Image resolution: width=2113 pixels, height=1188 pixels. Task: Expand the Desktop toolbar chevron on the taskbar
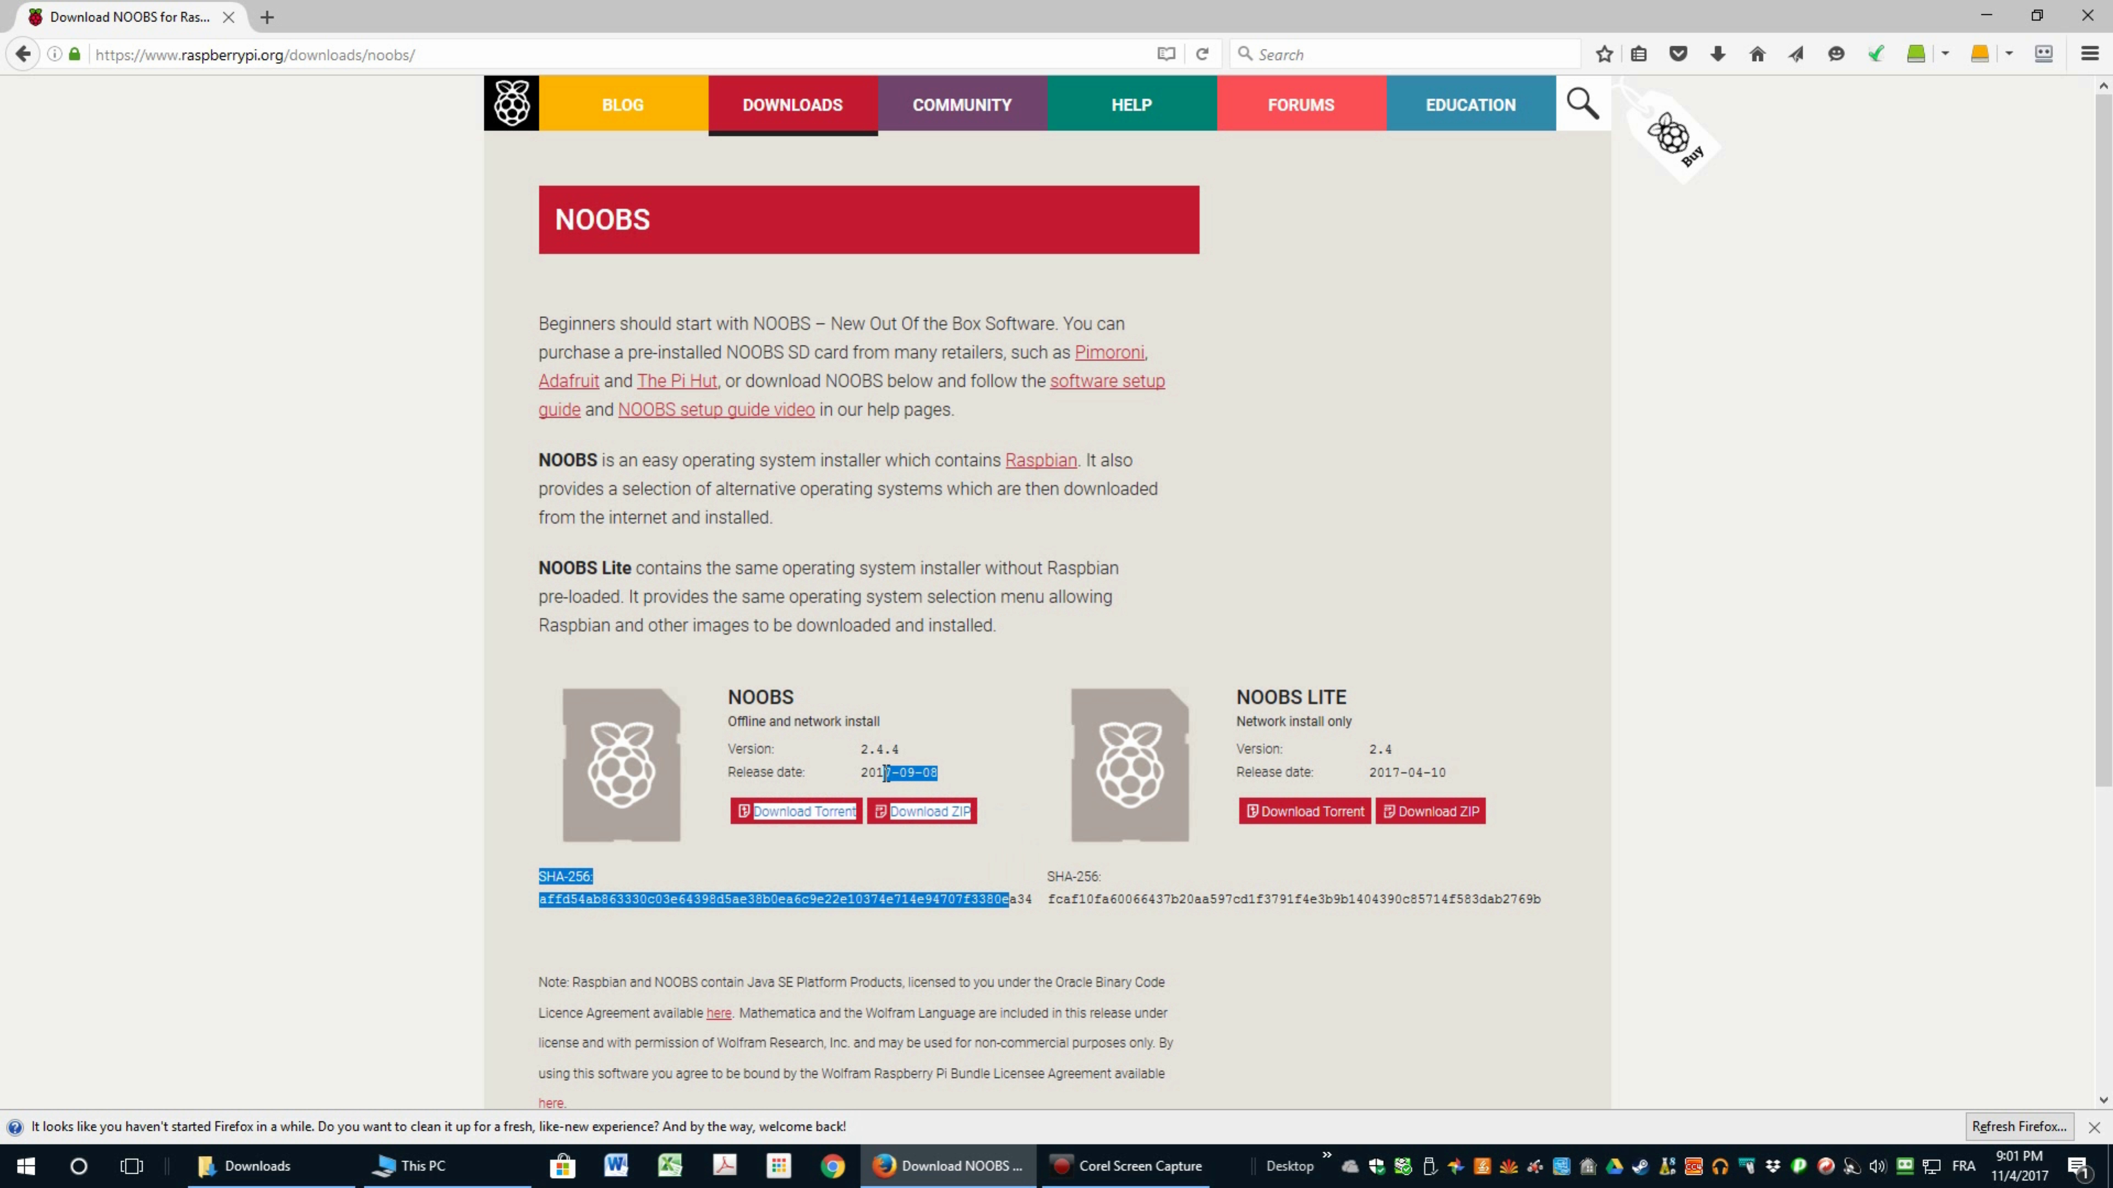(1326, 1155)
